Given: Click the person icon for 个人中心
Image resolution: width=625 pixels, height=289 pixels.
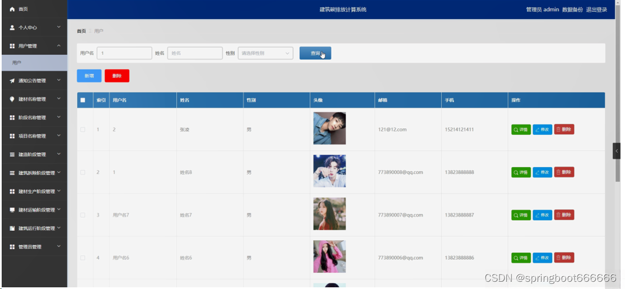Looking at the screenshot, I should pyautogui.click(x=12, y=27).
